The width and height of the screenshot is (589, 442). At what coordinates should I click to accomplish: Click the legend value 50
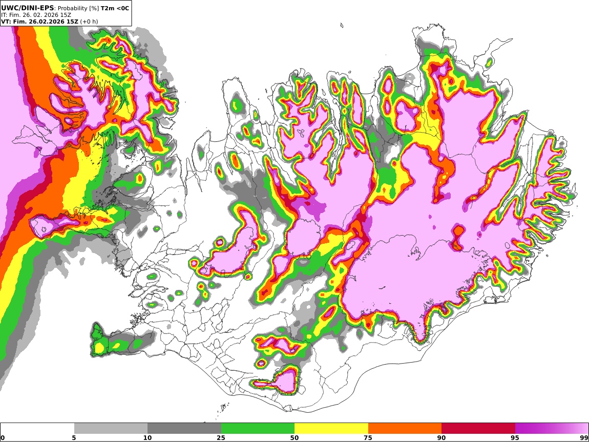pos(294,437)
